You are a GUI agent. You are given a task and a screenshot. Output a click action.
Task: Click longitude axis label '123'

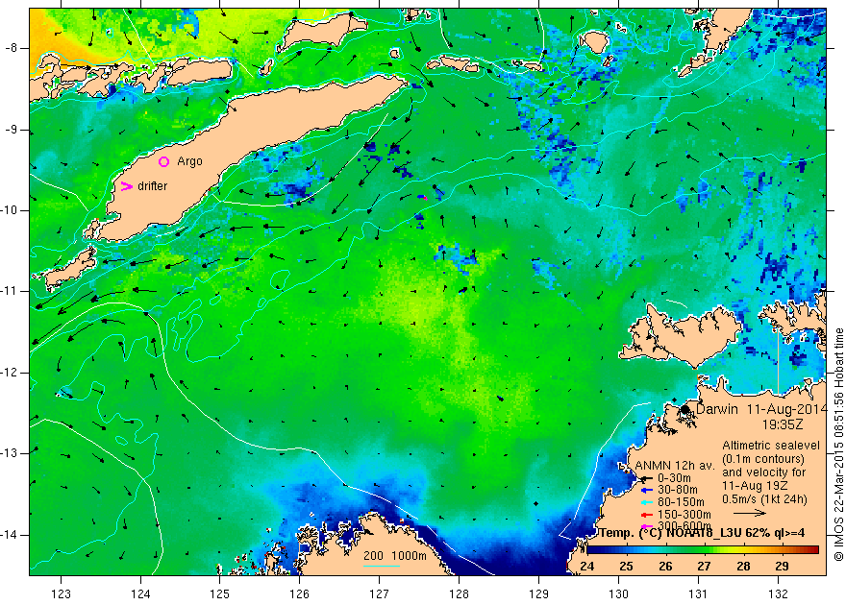61,593
